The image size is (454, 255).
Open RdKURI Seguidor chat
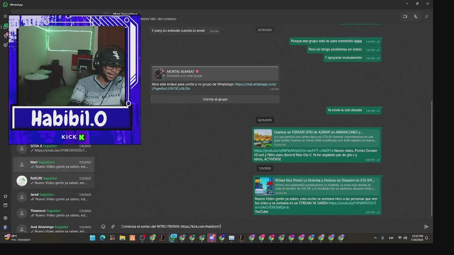click(54, 181)
